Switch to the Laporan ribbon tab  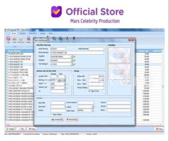[42, 33]
